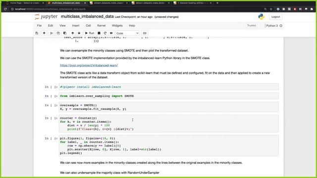Image resolution: width=317 pixels, height=178 pixels.
Task: Open the Insert menu
Action: click(76, 26)
